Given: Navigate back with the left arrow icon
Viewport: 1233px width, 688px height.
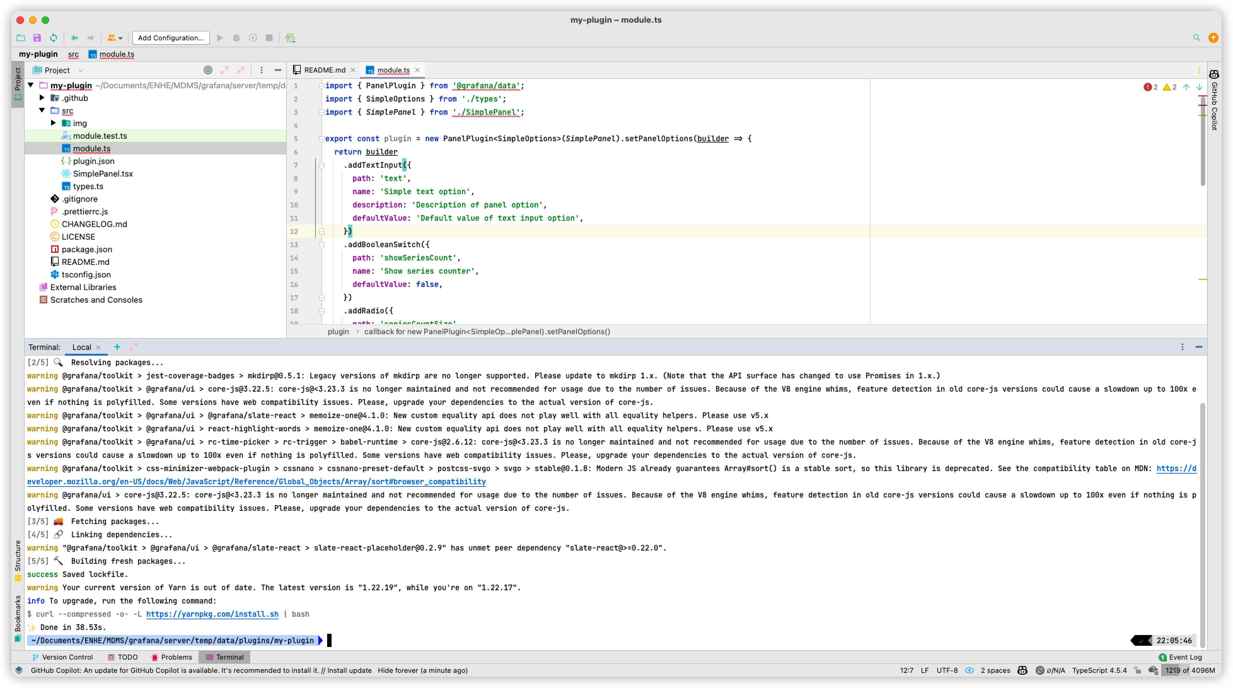Looking at the screenshot, I should tap(74, 38).
